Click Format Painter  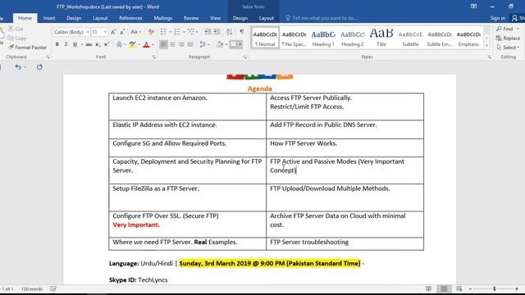point(27,48)
